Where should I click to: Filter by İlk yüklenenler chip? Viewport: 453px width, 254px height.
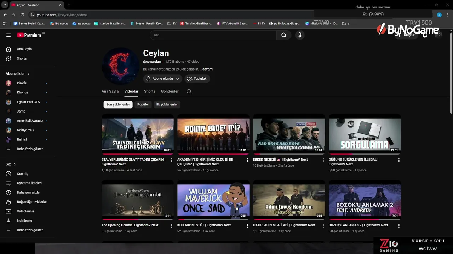coord(167,104)
